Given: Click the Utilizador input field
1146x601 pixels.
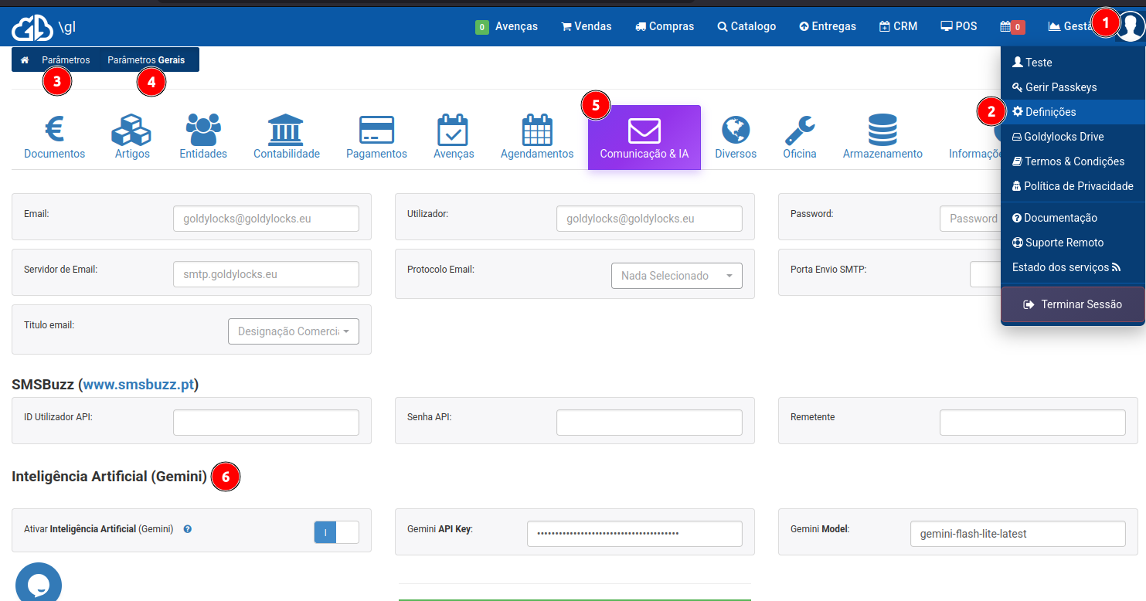Looking at the screenshot, I should point(649,219).
